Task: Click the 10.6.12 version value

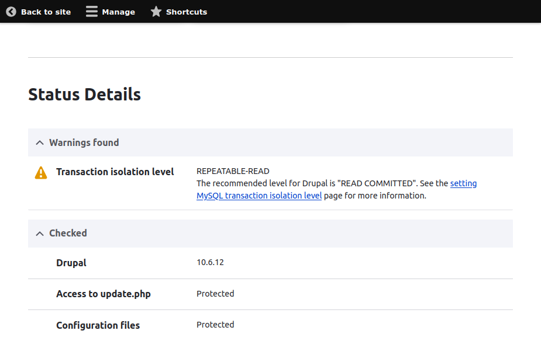Action: (210, 262)
